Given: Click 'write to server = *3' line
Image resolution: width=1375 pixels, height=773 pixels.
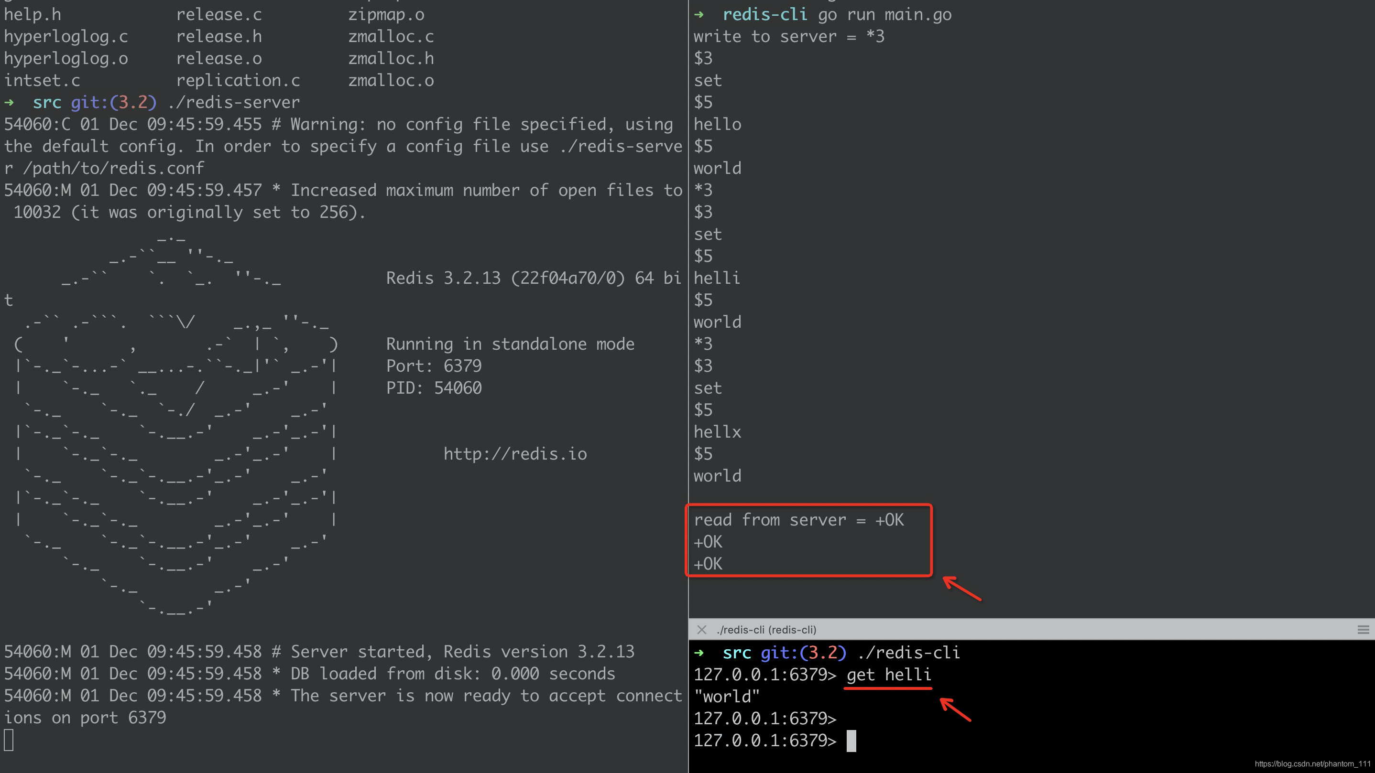Looking at the screenshot, I should coord(789,37).
